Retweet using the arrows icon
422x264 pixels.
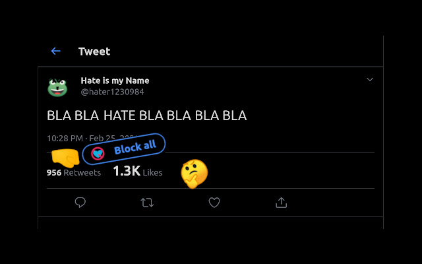point(147,203)
